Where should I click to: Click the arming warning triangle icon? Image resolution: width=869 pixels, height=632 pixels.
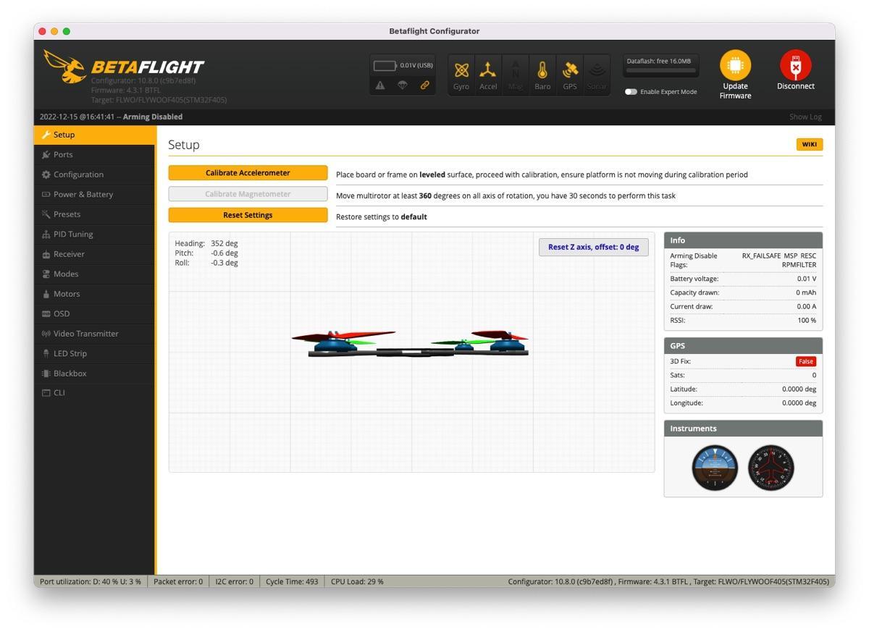380,85
